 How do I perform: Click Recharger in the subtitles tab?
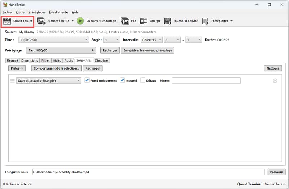pyautogui.click(x=93, y=68)
